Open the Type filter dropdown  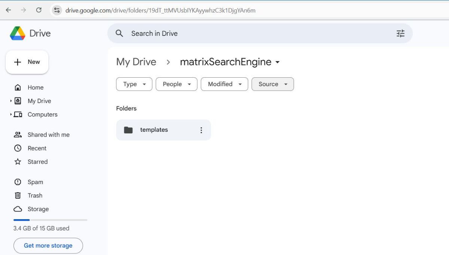coord(134,84)
